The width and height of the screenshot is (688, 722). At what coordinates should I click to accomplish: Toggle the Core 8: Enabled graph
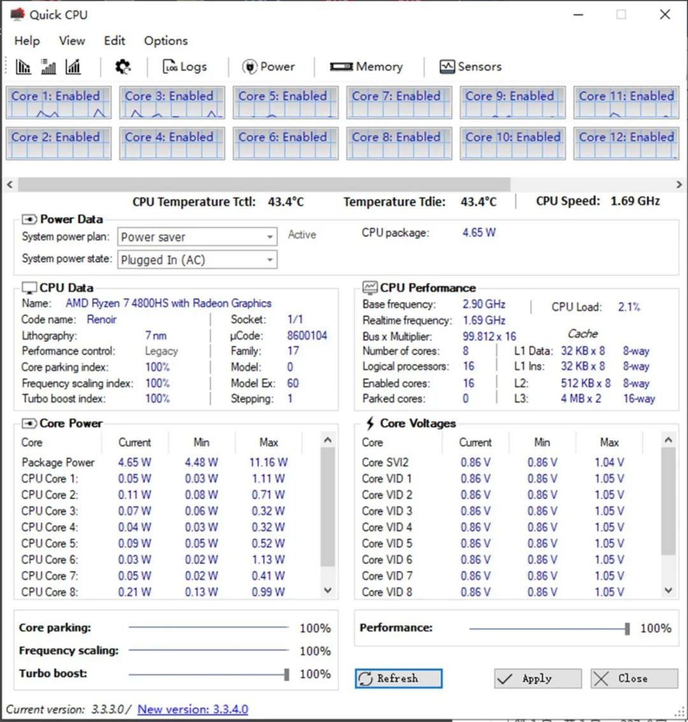[399, 143]
